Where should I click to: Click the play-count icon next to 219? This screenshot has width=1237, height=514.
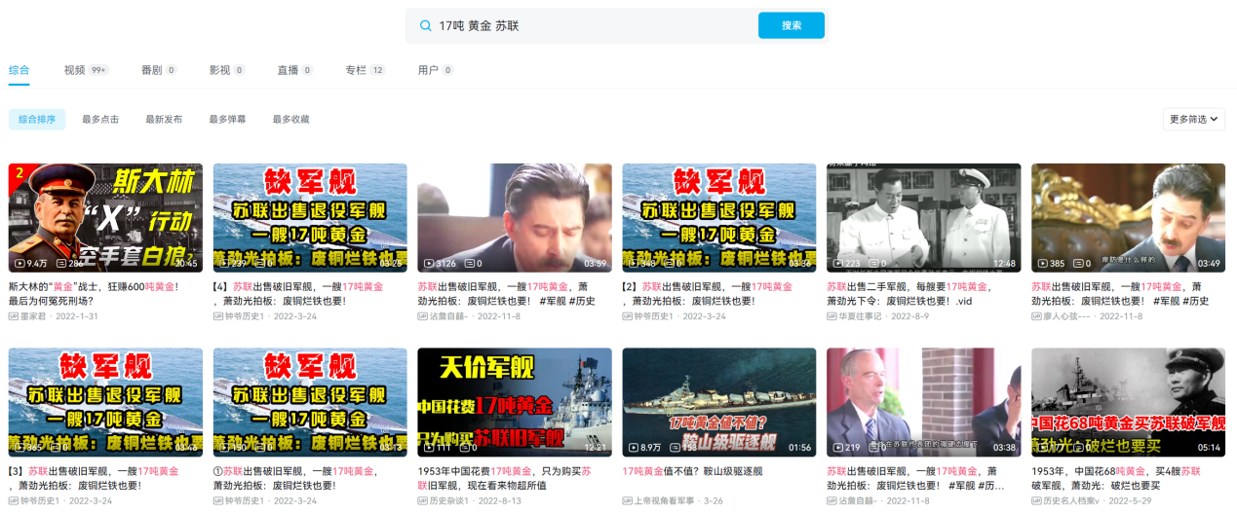tap(838, 448)
